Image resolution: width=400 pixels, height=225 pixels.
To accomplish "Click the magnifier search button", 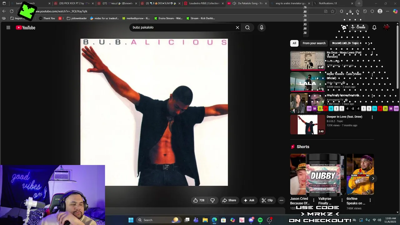I will click(247, 27).
